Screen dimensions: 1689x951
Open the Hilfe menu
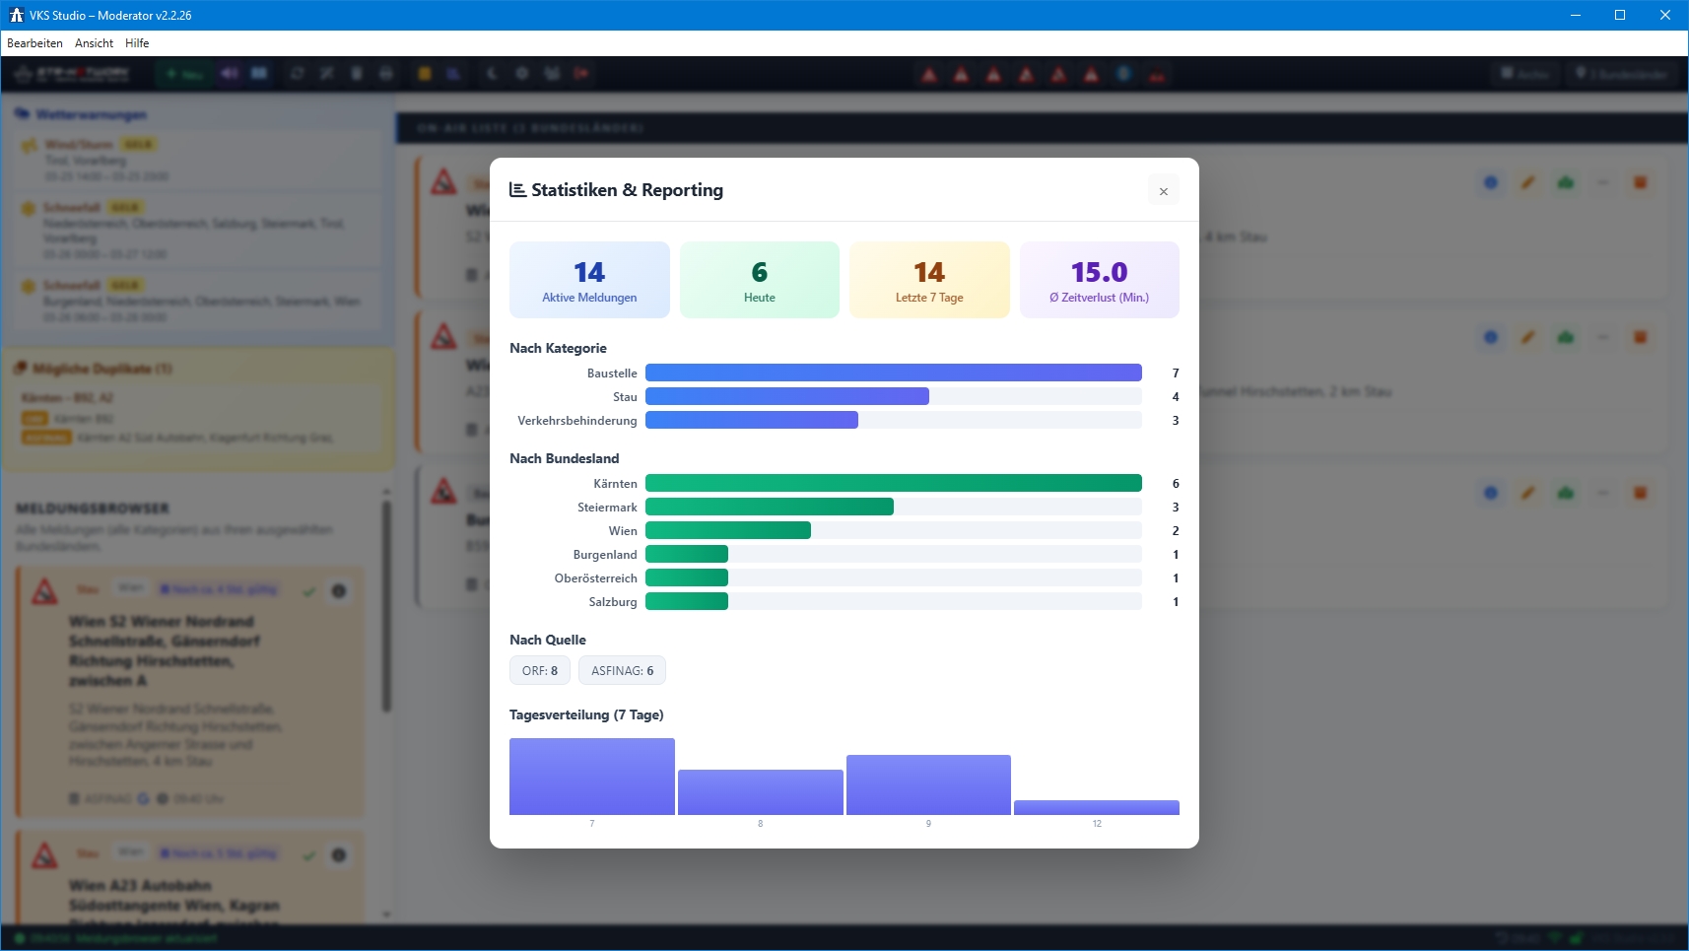click(x=137, y=43)
